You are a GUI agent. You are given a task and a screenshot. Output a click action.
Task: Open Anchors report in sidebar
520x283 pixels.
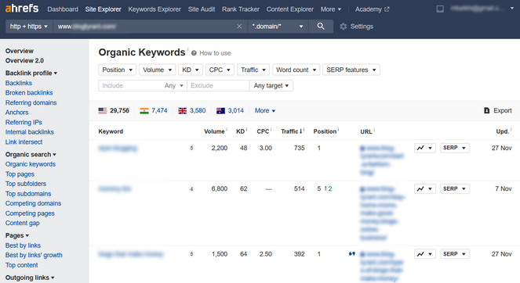pos(16,113)
